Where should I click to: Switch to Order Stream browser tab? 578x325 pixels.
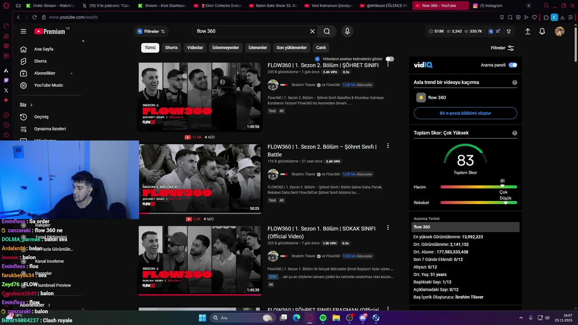50,6
